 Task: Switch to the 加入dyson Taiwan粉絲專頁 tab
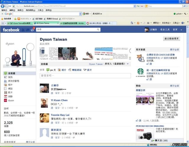[x=20, y=23]
